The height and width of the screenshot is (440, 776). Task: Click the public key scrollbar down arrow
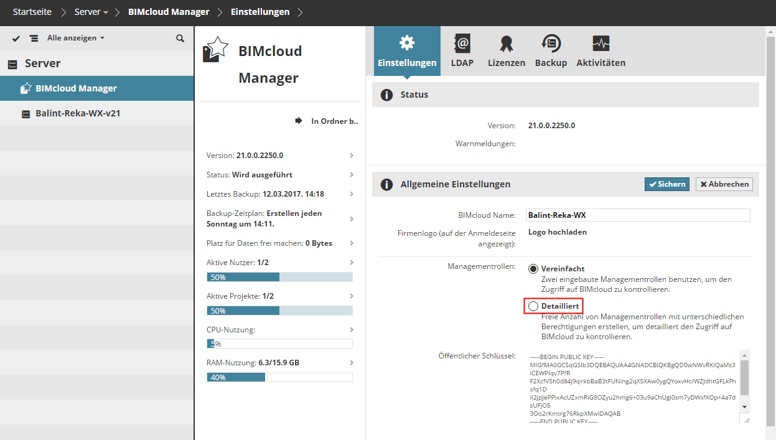pos(744,406)
